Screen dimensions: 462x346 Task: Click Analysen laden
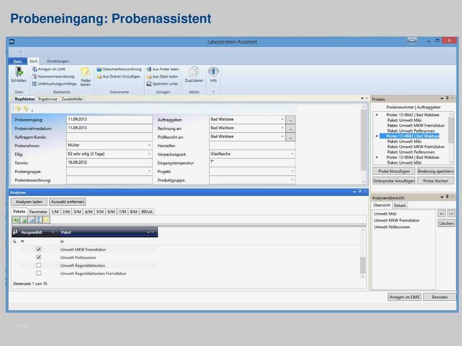[28, 201]
